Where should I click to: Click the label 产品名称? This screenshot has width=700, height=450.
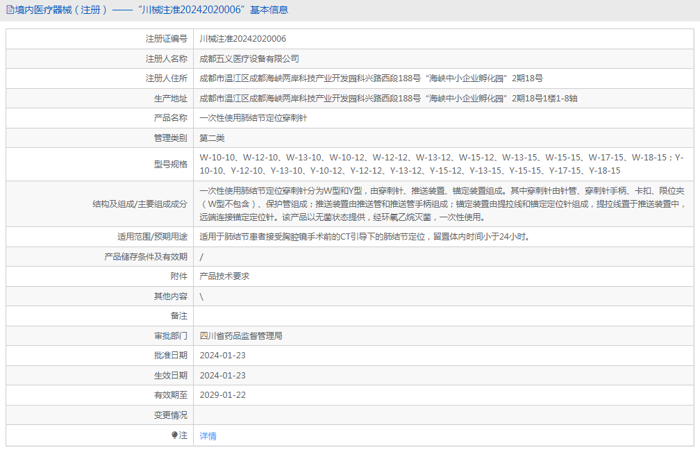[x=171, y=118]
